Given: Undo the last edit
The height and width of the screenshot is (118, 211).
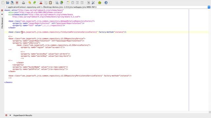Looking at the screenshot, I should pos(30,3).
